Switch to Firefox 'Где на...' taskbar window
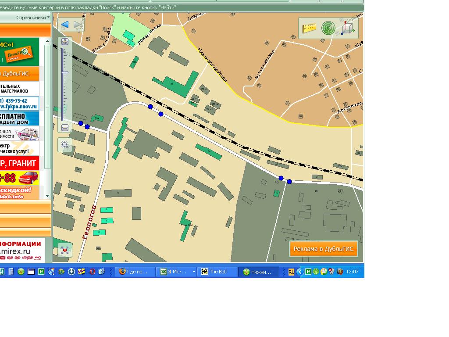The width and height of the screenshot is (449, 337). click(x=136, y=272)
